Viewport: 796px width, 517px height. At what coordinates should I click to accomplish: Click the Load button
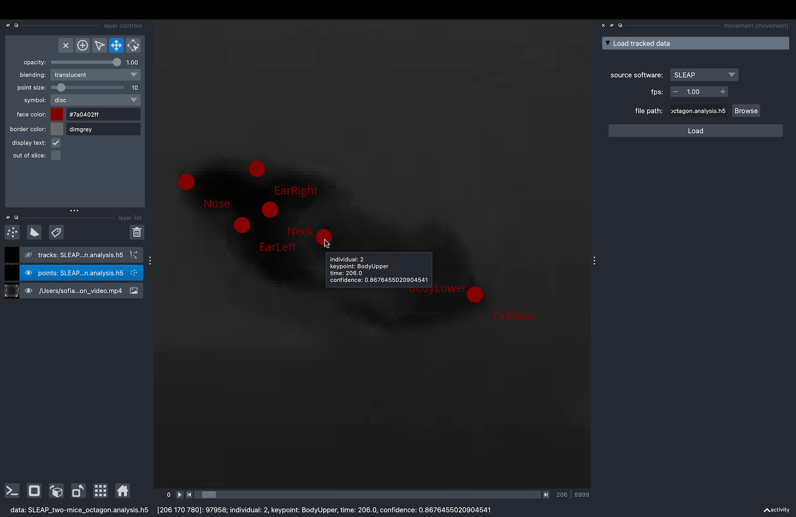pos(695,131)
